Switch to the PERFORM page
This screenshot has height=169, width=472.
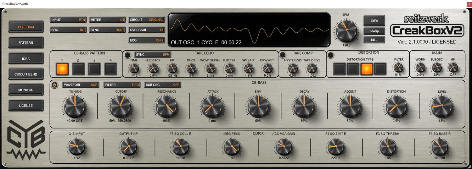click(x=26, y=27)
